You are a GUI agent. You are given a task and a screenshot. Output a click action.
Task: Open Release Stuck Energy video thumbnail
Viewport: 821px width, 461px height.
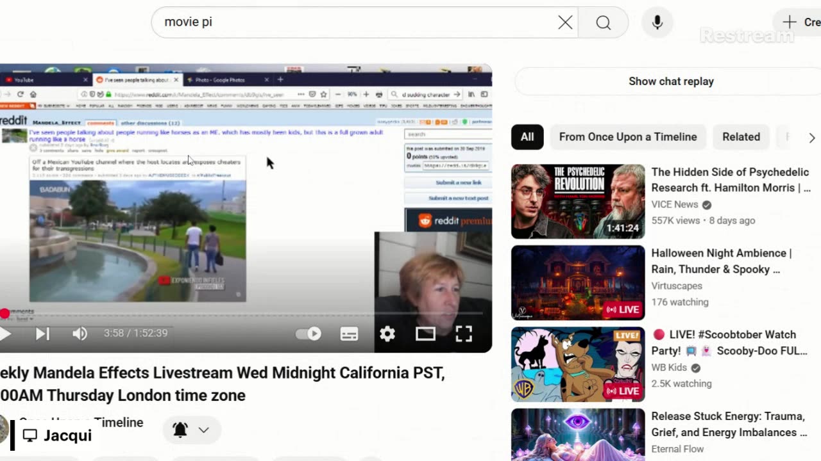(578, 435)
